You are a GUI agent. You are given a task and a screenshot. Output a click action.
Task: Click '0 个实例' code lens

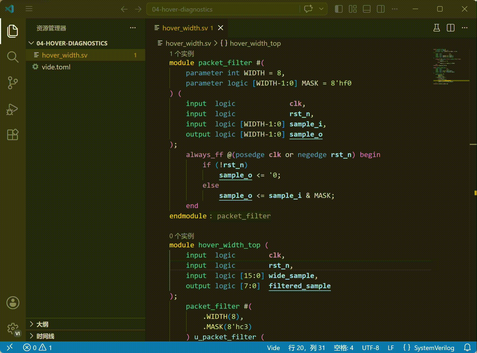click(181, 236)
